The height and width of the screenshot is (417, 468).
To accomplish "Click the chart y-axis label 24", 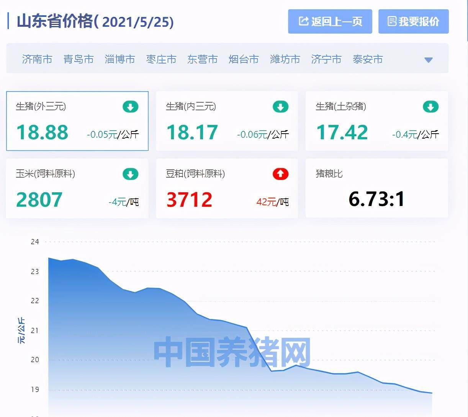I will tap(35, 242).
